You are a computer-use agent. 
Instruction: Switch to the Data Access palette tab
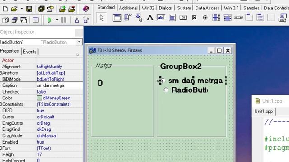[x=207, y=8]
